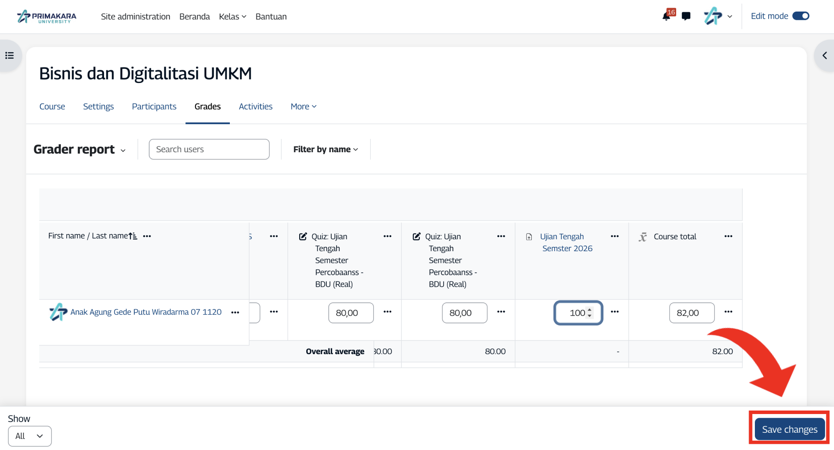Open the course index drawer icon
834x450 pixels.
9,55
